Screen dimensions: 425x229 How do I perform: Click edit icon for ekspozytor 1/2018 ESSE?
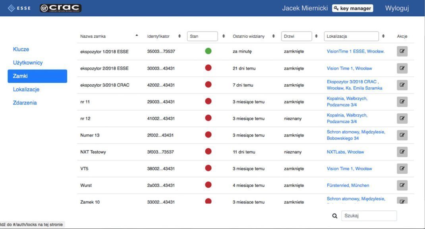[402, 51]
